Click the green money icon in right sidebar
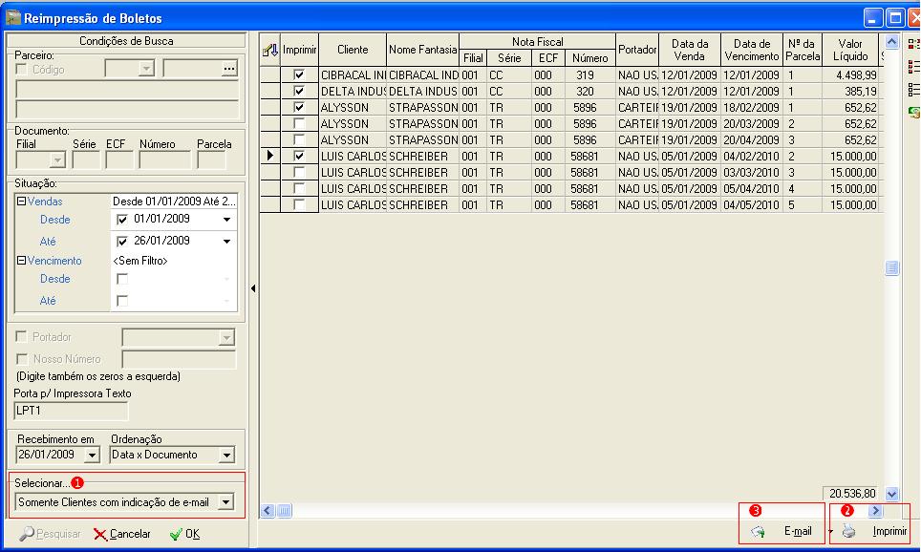Screen dimensions: 921x552 pyautogui.click(x=913, y=112)
